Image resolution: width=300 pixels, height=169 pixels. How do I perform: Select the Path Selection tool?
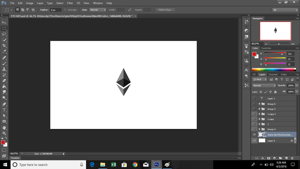pos(4,115)
